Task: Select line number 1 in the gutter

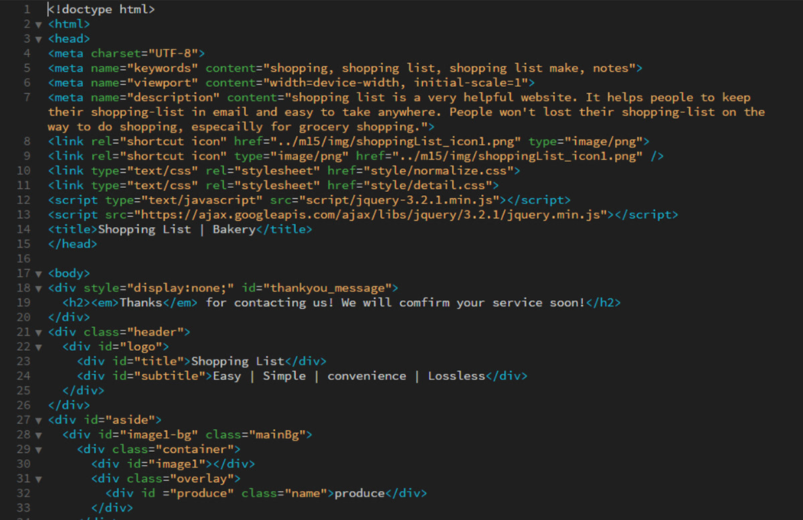Action: (27, 10)
